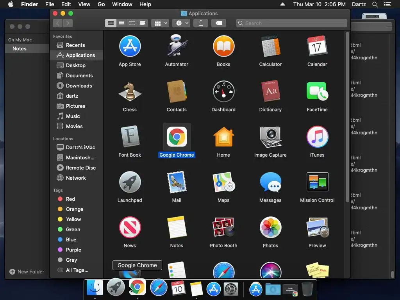
Task: Select the Launchpad app in Applications grid
Action: (x=130, y=182)
